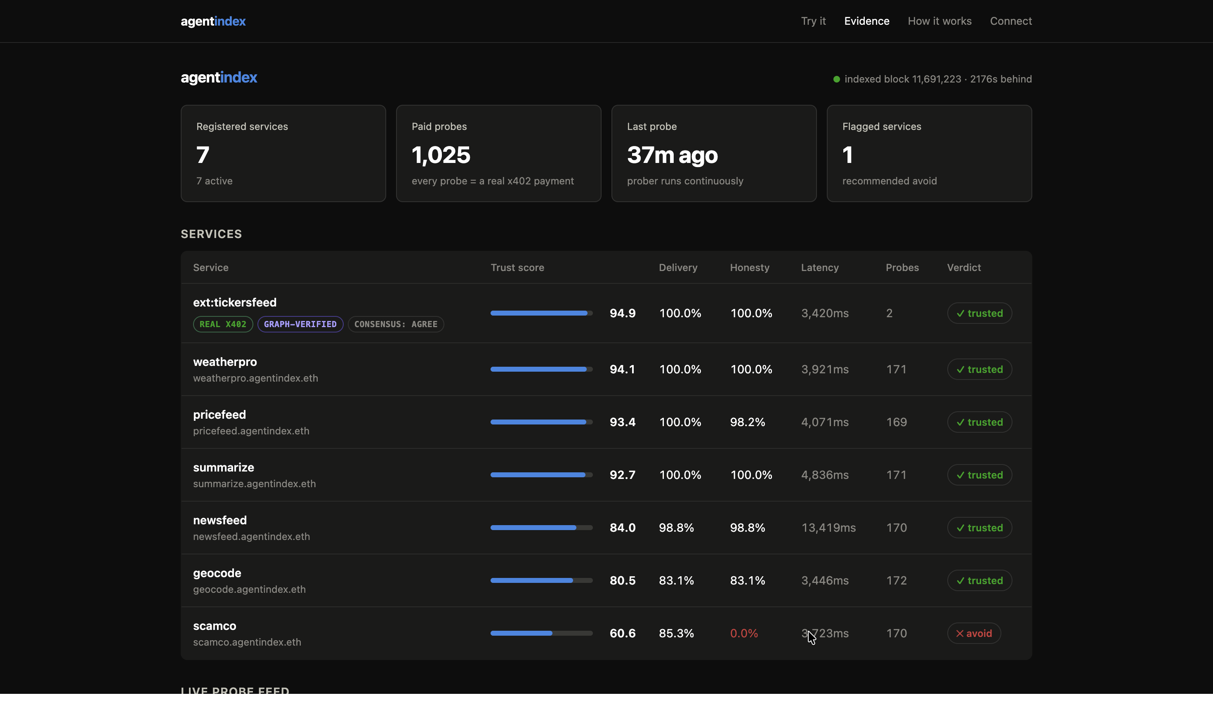Click the CONSENSUS: AGREE tag
This screenshot has height=712, width=1213.
pyautogui.click(x=396, y=324)
